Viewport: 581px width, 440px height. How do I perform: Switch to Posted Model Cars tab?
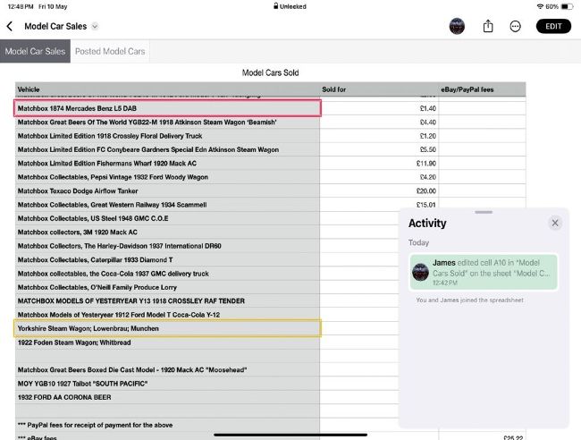coord(110,51)
